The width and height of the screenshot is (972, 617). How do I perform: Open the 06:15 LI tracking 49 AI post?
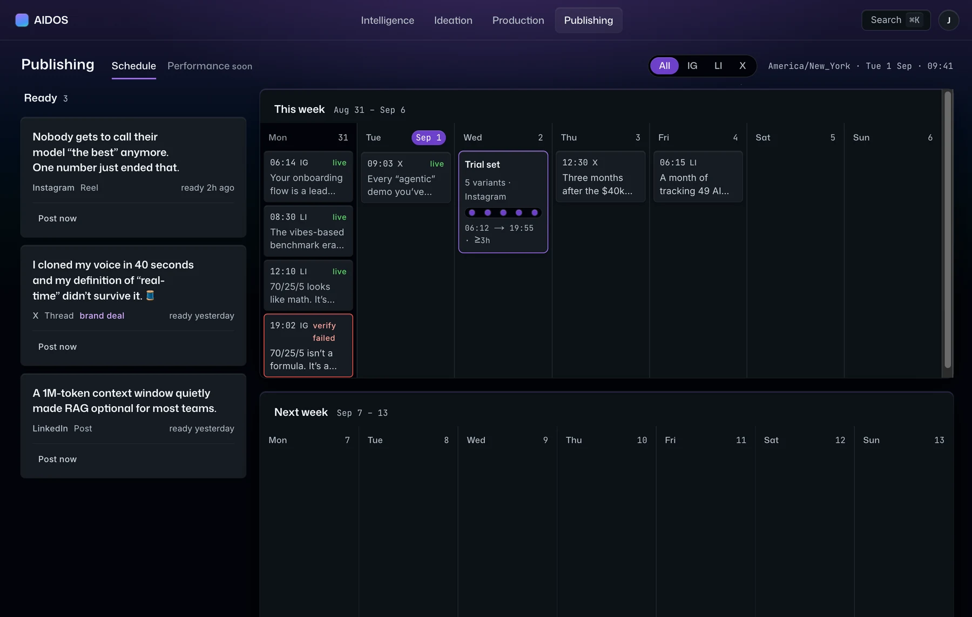pyautogui.click(x=698, y=176)
